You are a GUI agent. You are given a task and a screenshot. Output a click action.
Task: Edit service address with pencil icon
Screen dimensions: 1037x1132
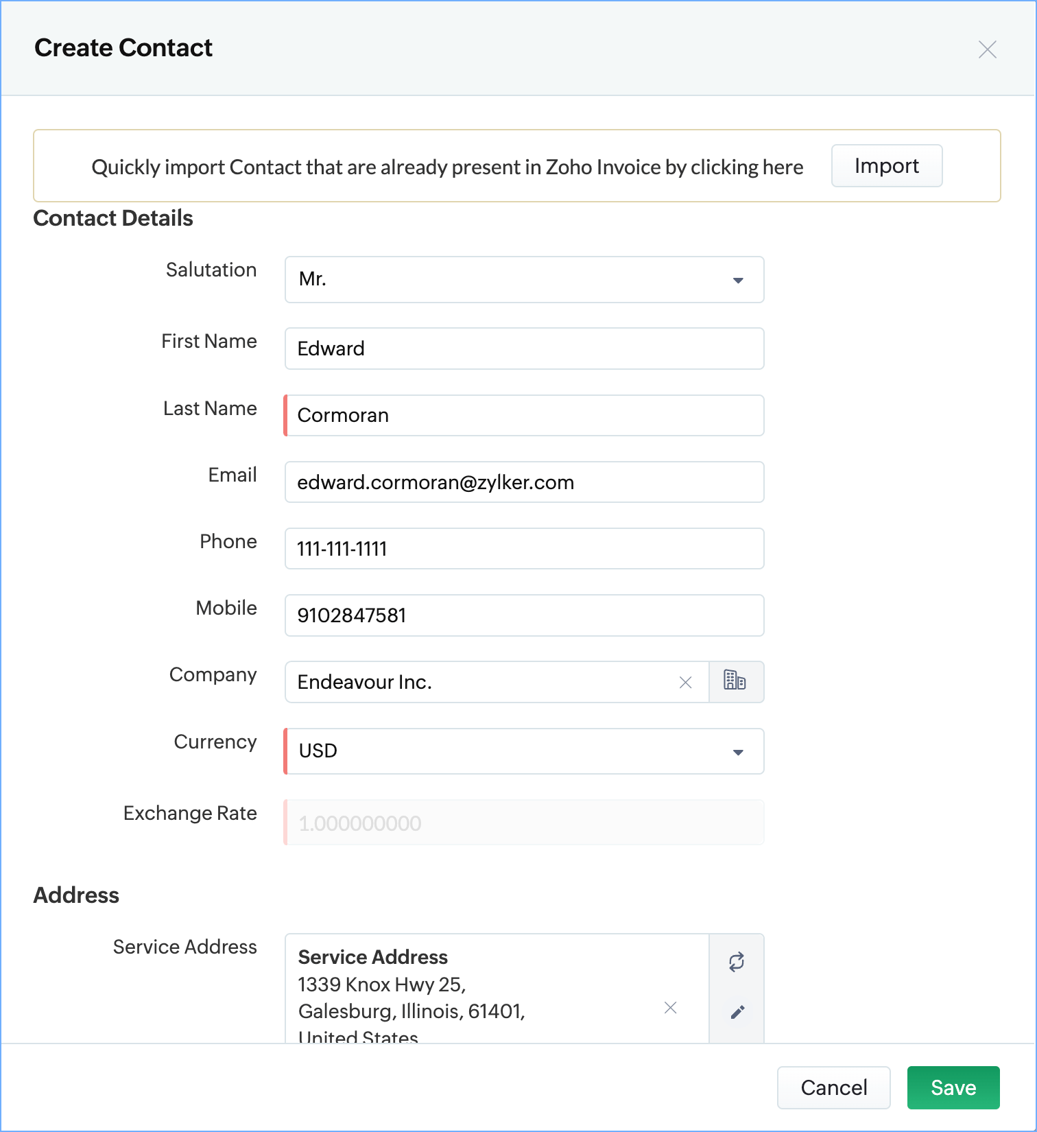pos(737,1013)
